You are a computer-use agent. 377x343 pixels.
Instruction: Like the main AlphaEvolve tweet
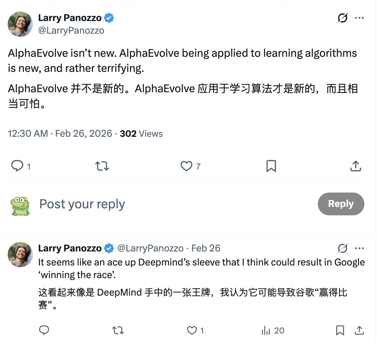click(x=186, y=166)
